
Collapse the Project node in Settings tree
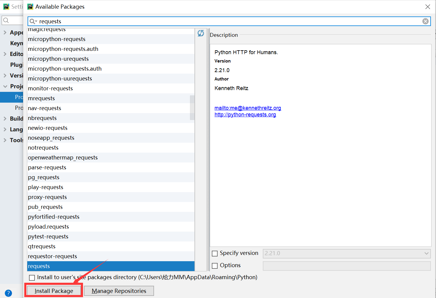coord(5,86)
